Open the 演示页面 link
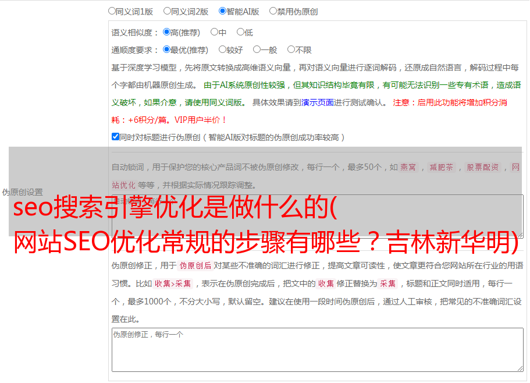This screenshot has height=383, width=530. click(x=317, y=102)
